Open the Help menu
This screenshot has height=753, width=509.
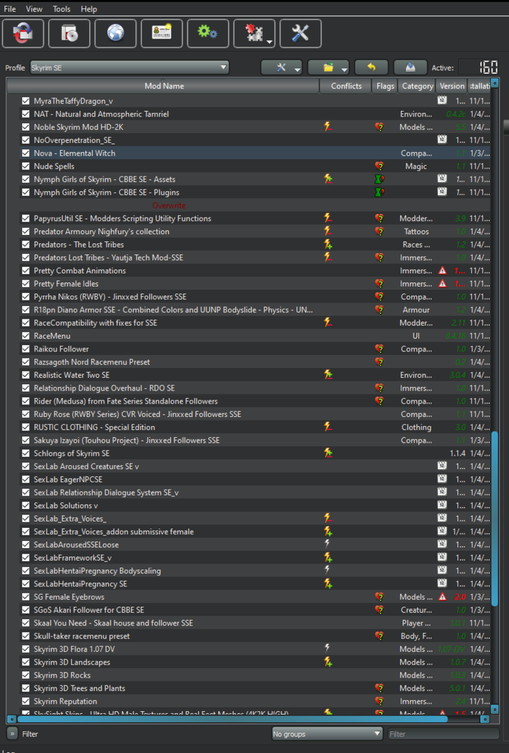89,8
